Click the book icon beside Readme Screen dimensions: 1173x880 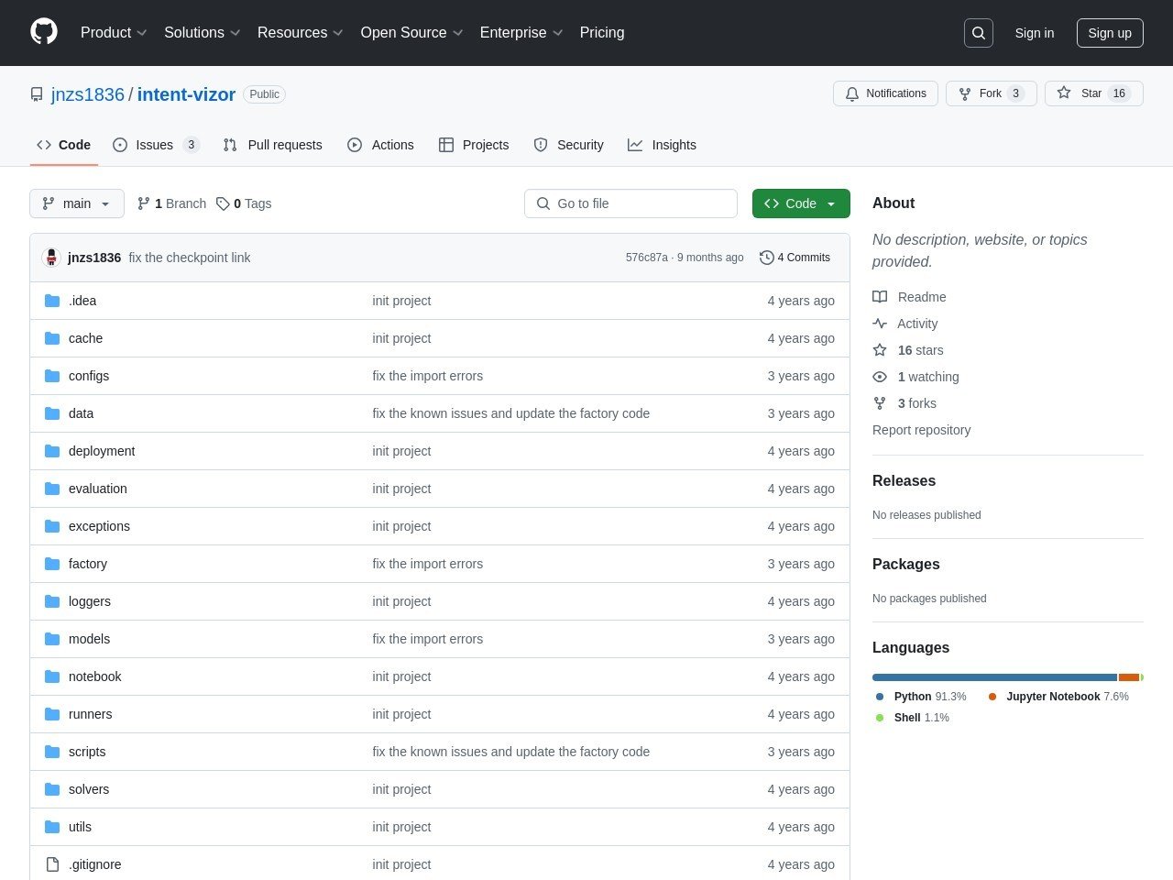[880, 297]
